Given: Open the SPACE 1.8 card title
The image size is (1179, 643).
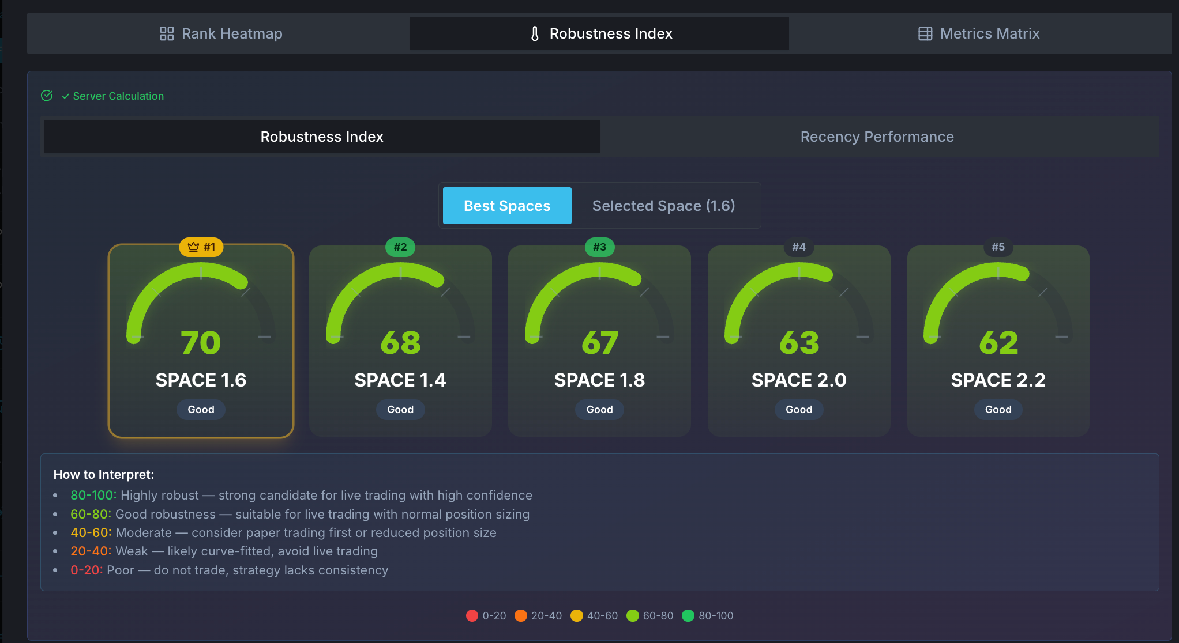Looking at the screenshot, I should coord(600,380).
